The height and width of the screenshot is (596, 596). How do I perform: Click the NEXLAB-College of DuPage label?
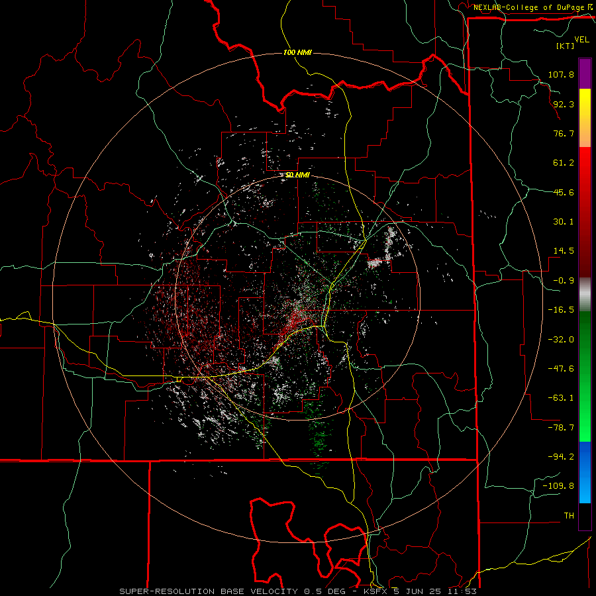coord(530,7)
